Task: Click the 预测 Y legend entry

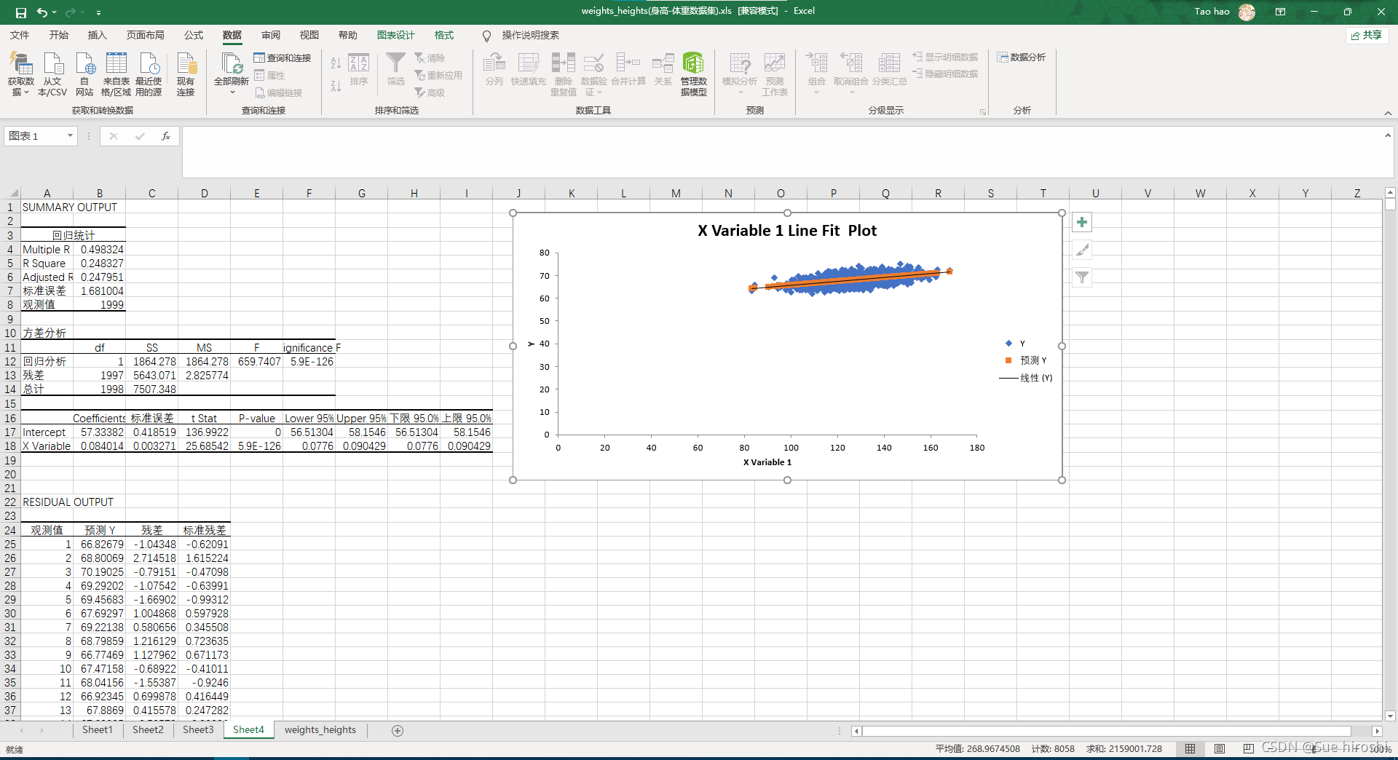Action: 1026,360
